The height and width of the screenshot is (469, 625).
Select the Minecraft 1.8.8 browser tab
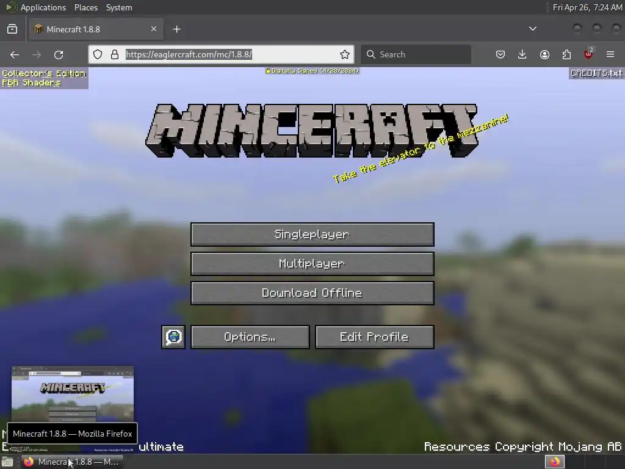96,29
